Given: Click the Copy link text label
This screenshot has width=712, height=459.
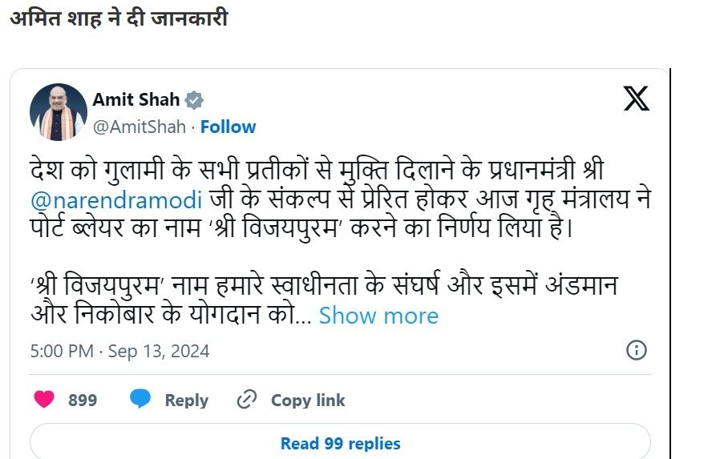Looking at the screenshot, I should pyautogui.click(x=307, y=400).
